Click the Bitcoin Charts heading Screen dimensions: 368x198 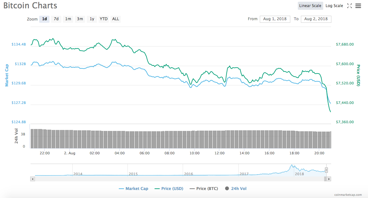coord(30,5)
